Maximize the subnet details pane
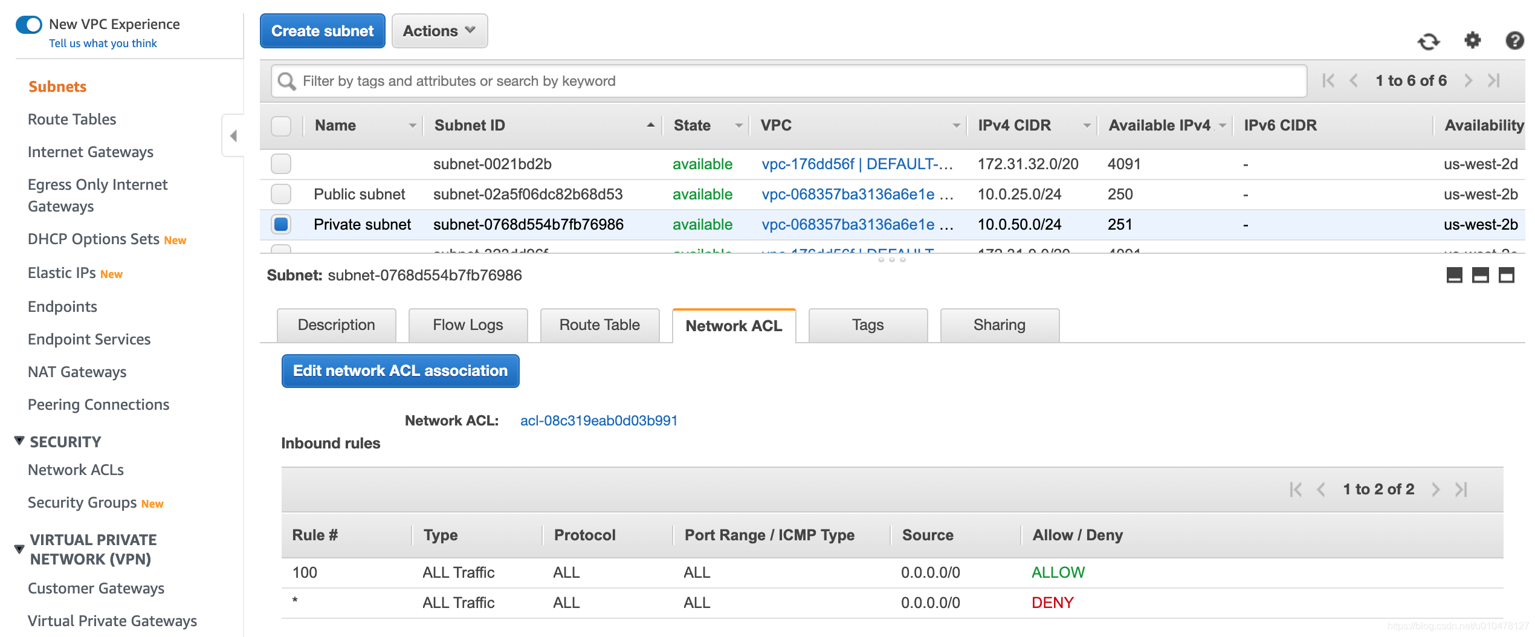 point(1507,275)
